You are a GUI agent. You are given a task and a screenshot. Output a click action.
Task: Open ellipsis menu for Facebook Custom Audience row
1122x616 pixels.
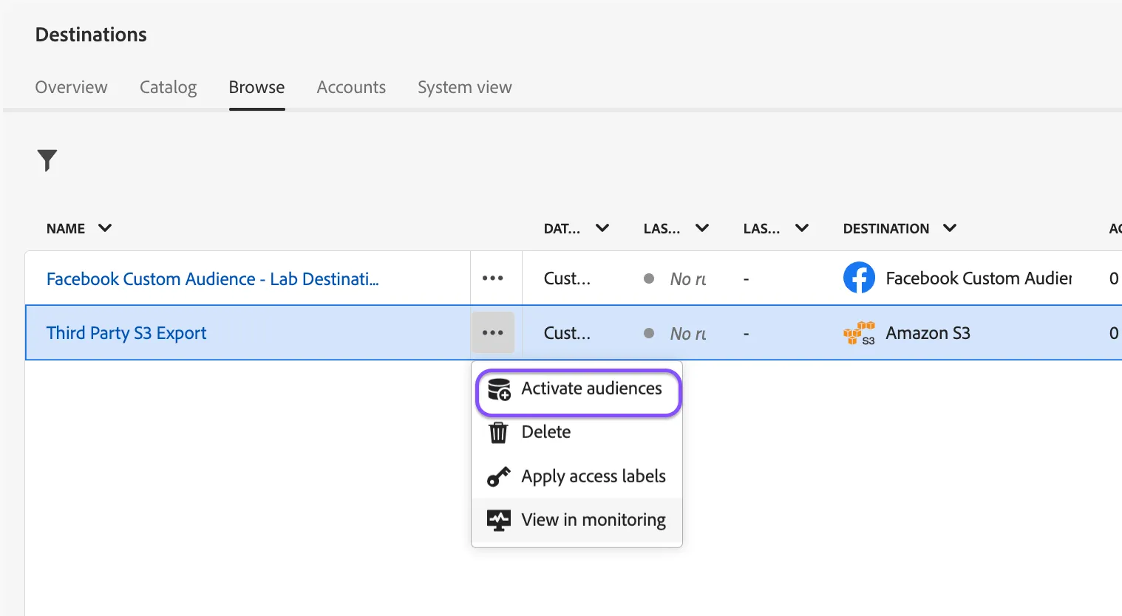click(493, 278)
